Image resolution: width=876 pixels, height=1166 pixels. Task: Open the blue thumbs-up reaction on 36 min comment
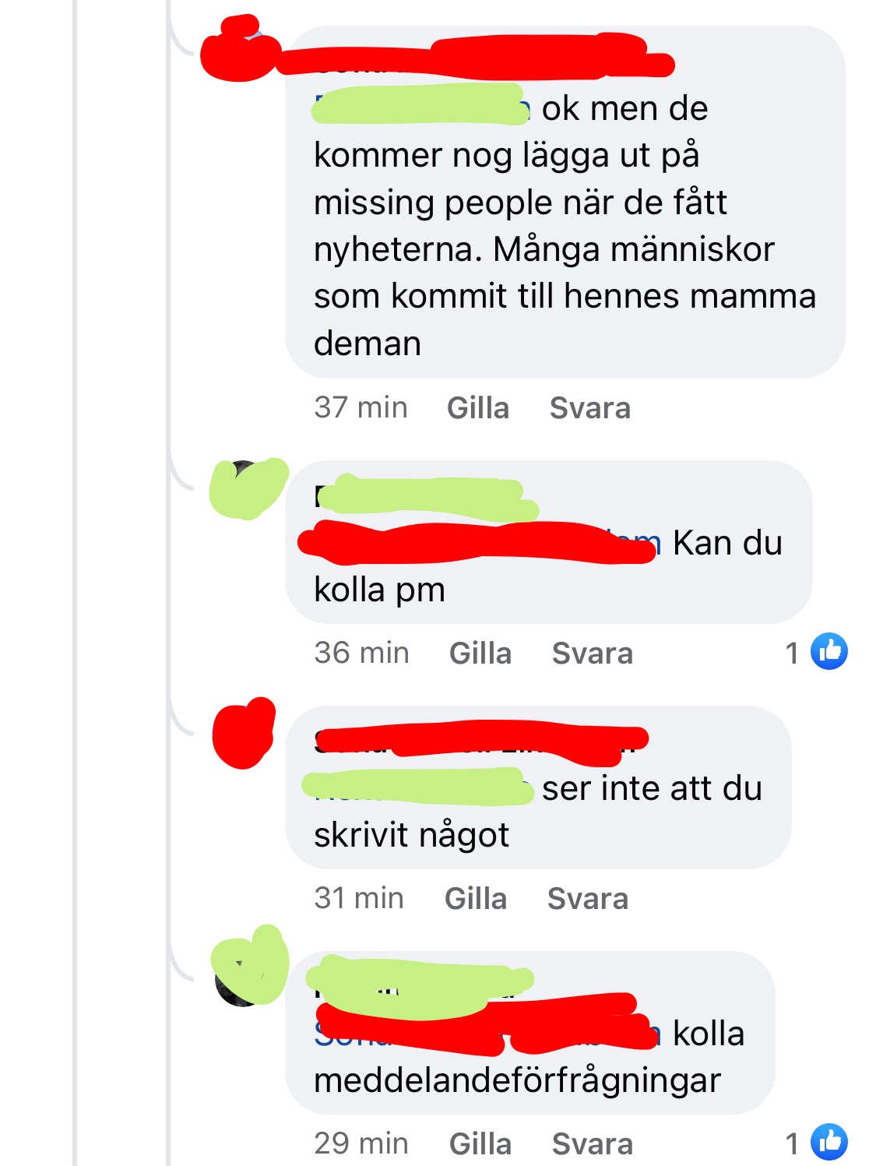click(829, 651)
